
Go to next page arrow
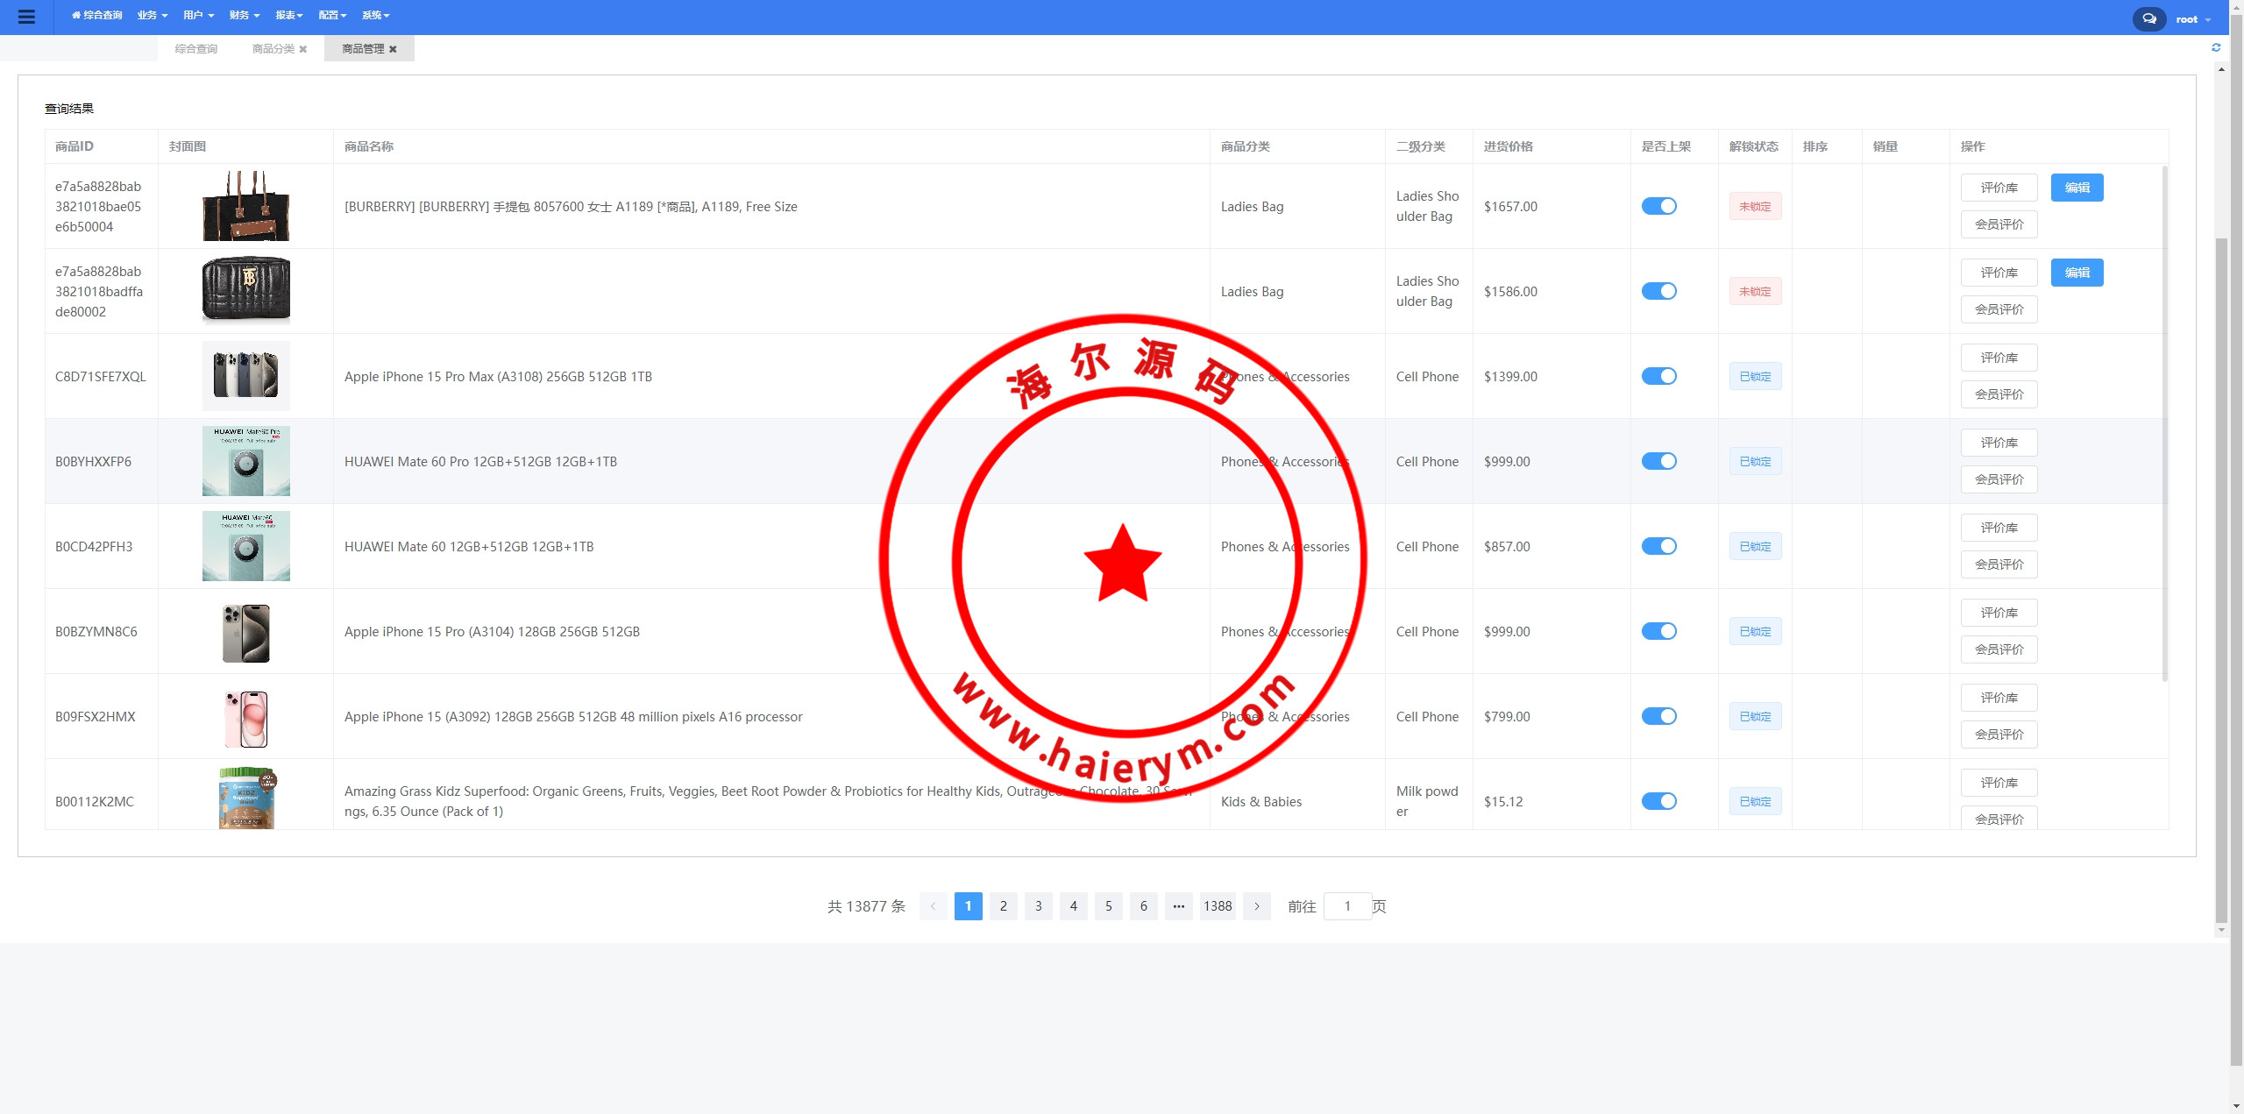pos(1256,906)
